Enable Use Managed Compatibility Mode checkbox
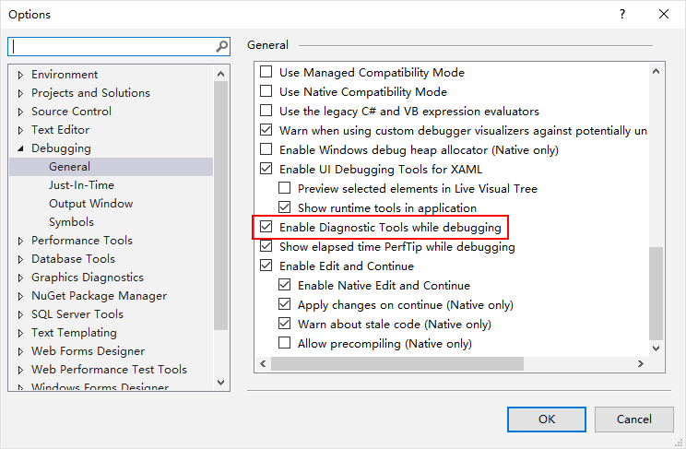This screenshot has height=449, width=686. coord(266,73)
